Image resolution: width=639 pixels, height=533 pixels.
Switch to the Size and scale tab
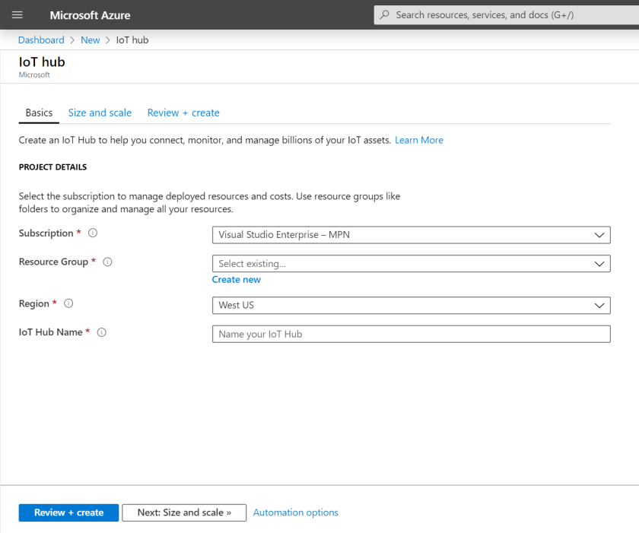coord(100,112)
